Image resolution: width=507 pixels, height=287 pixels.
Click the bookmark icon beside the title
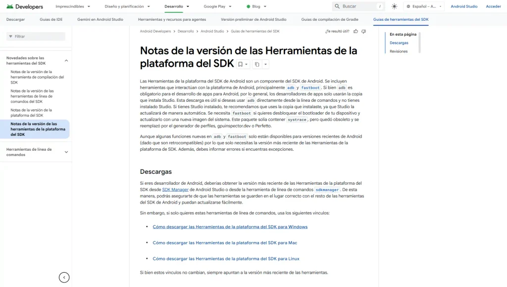pos(240,64)
